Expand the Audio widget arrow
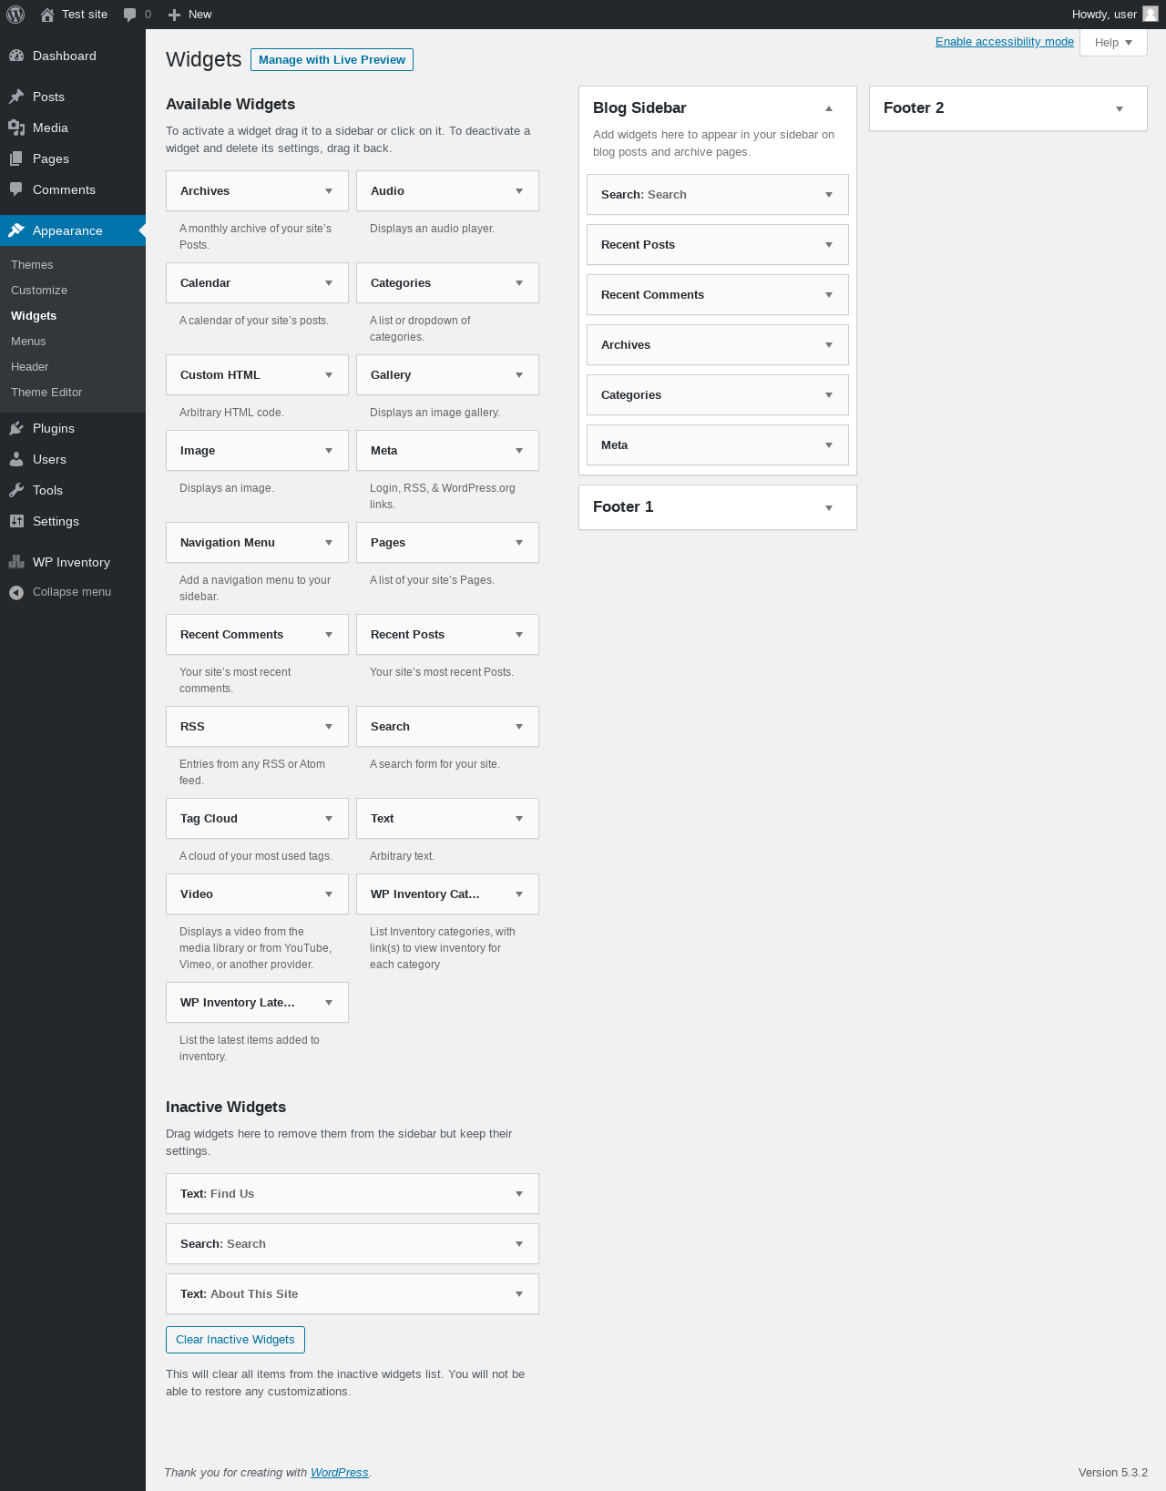1166x1491 pixels. (519, 191)
